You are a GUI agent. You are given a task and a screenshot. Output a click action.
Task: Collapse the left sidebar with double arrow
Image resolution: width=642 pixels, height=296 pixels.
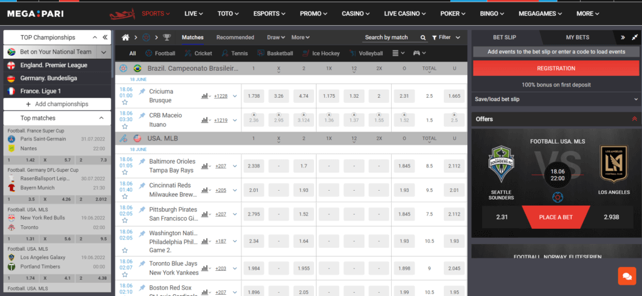click(x=105, y=37)
